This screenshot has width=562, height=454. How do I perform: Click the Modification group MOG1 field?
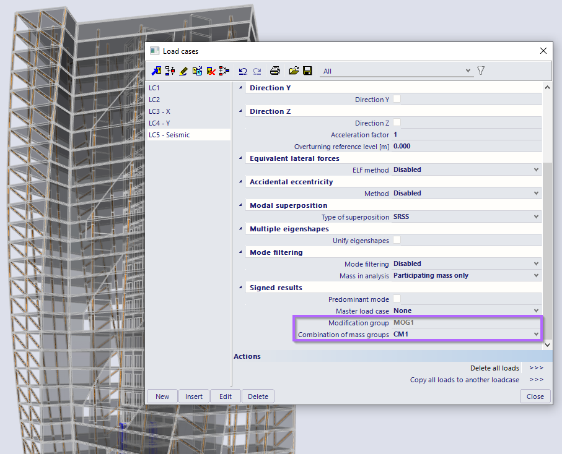pyautogui.click(x=467, y=322)
